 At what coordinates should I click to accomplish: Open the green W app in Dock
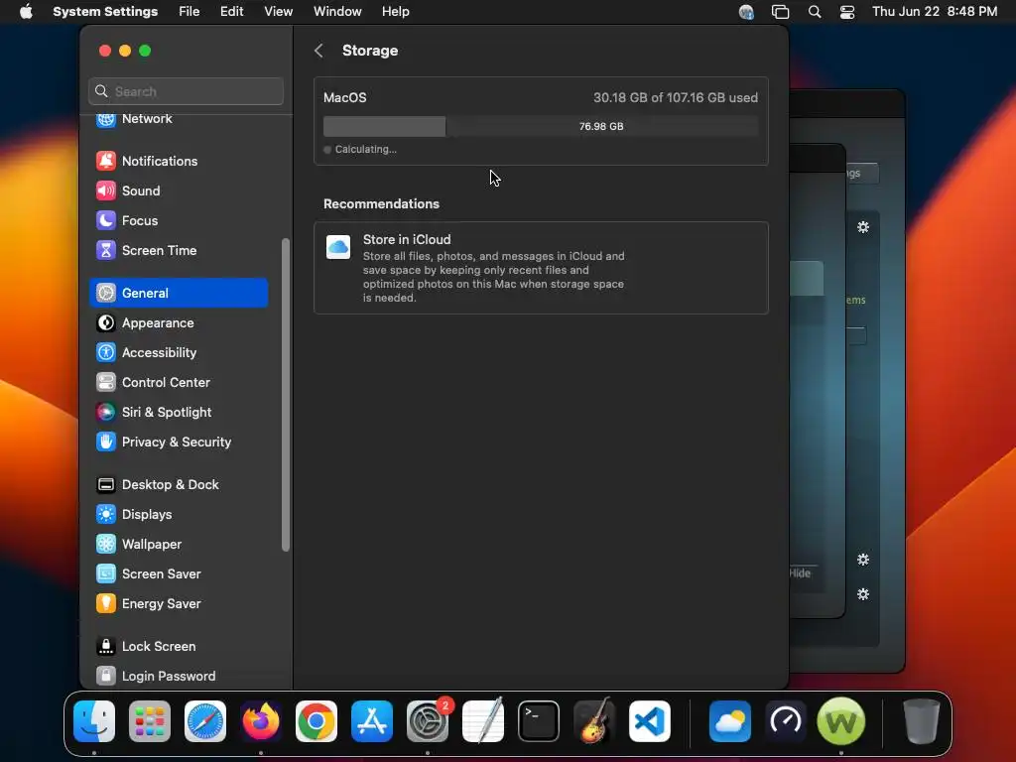point(841,721)
